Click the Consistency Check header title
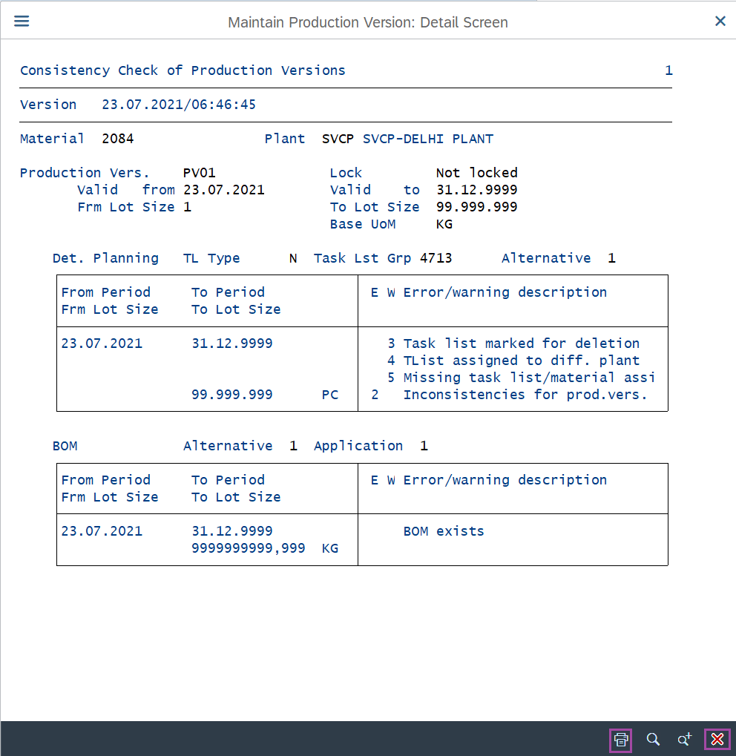Image resolution: width=736 pixels, height=756 pixels. [x=183, y=70]
